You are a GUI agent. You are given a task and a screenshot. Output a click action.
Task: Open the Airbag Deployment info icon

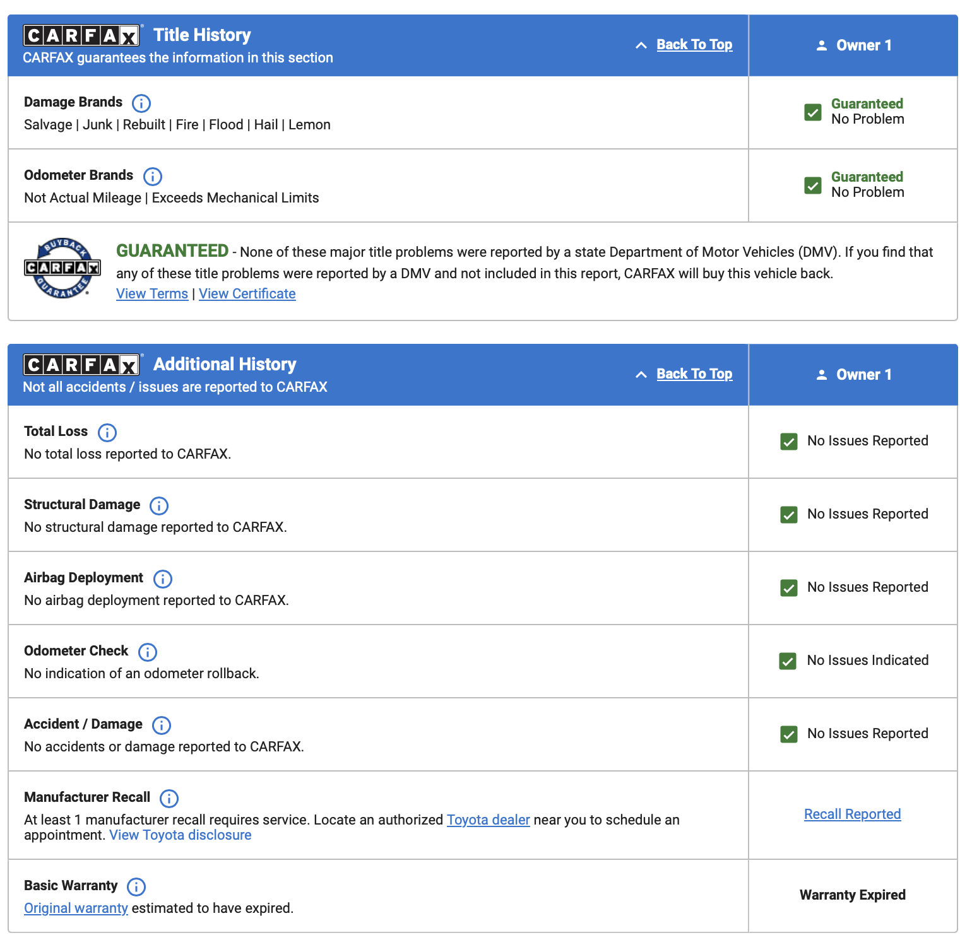click(163, 579)
